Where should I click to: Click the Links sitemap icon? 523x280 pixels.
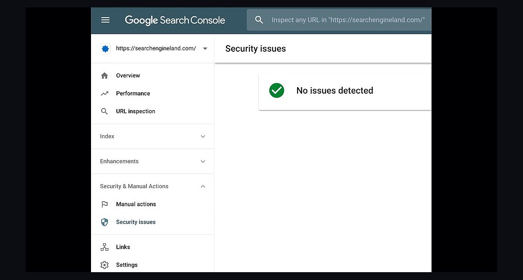[104, 247]
